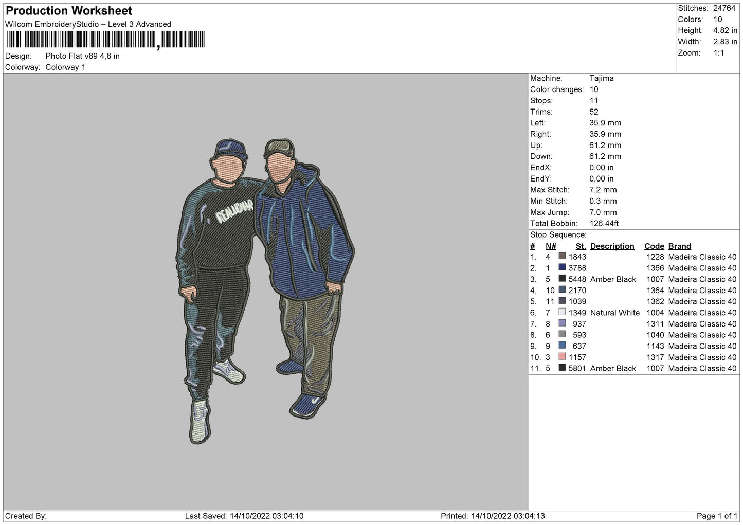The width and height of the screenshot is (743, 525).
Task: Click the Height value '4.82 in'
Action: [725, 30]
